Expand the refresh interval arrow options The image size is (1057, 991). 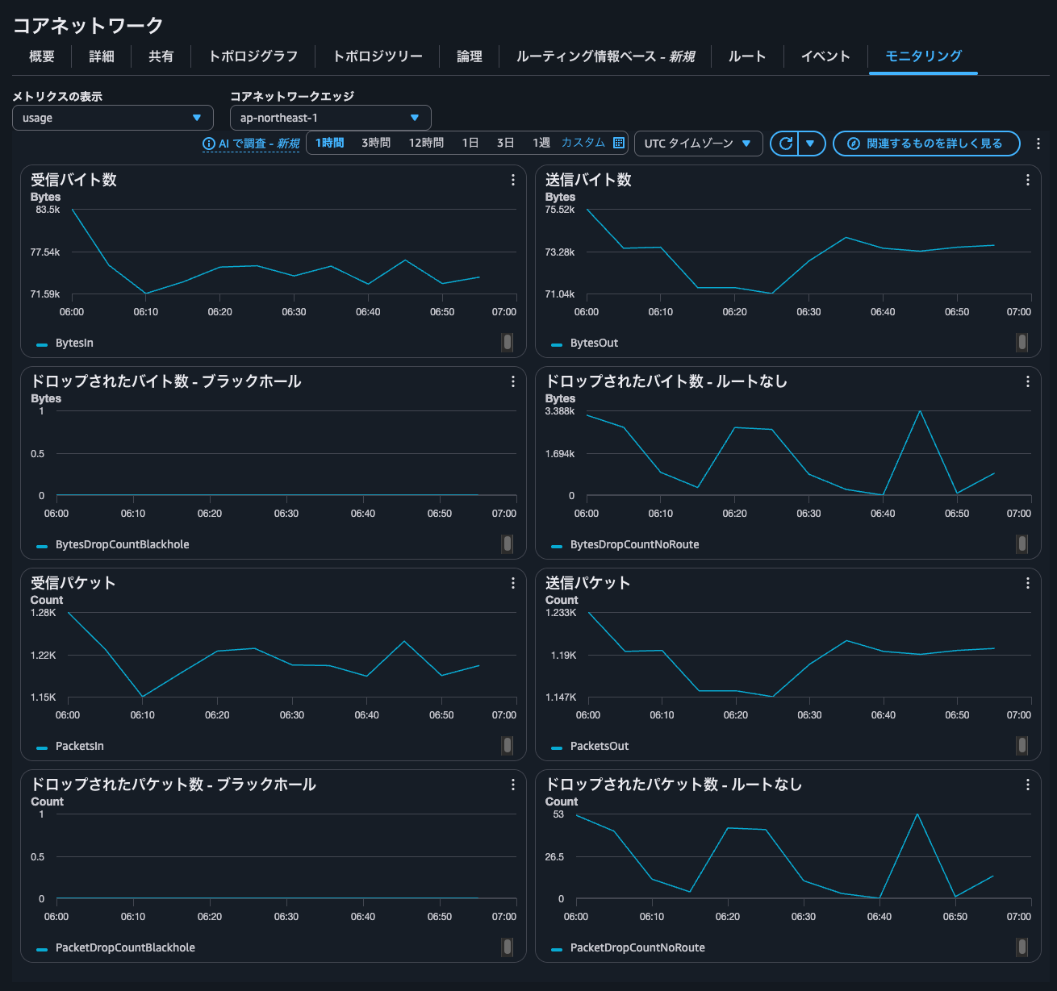811,144
